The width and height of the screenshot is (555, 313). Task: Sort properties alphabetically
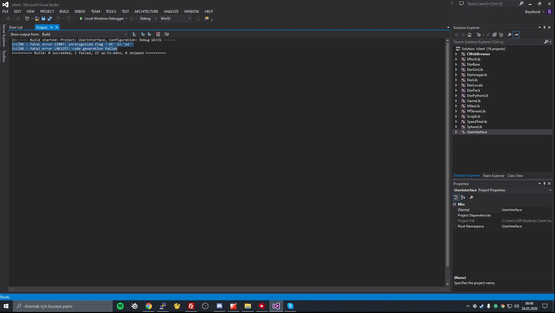coord(463,197)
